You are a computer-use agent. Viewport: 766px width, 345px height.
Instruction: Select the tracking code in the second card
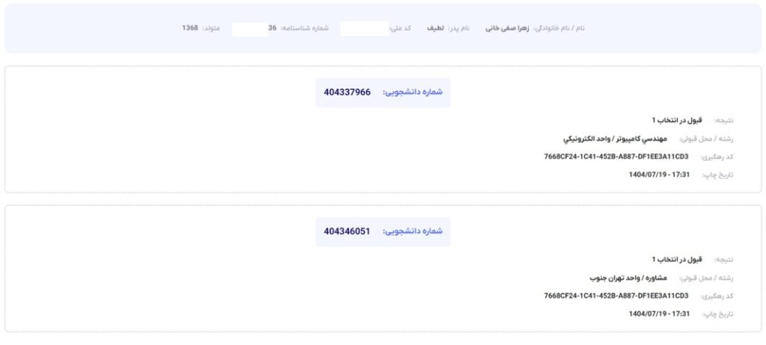[x=616, y=296]
